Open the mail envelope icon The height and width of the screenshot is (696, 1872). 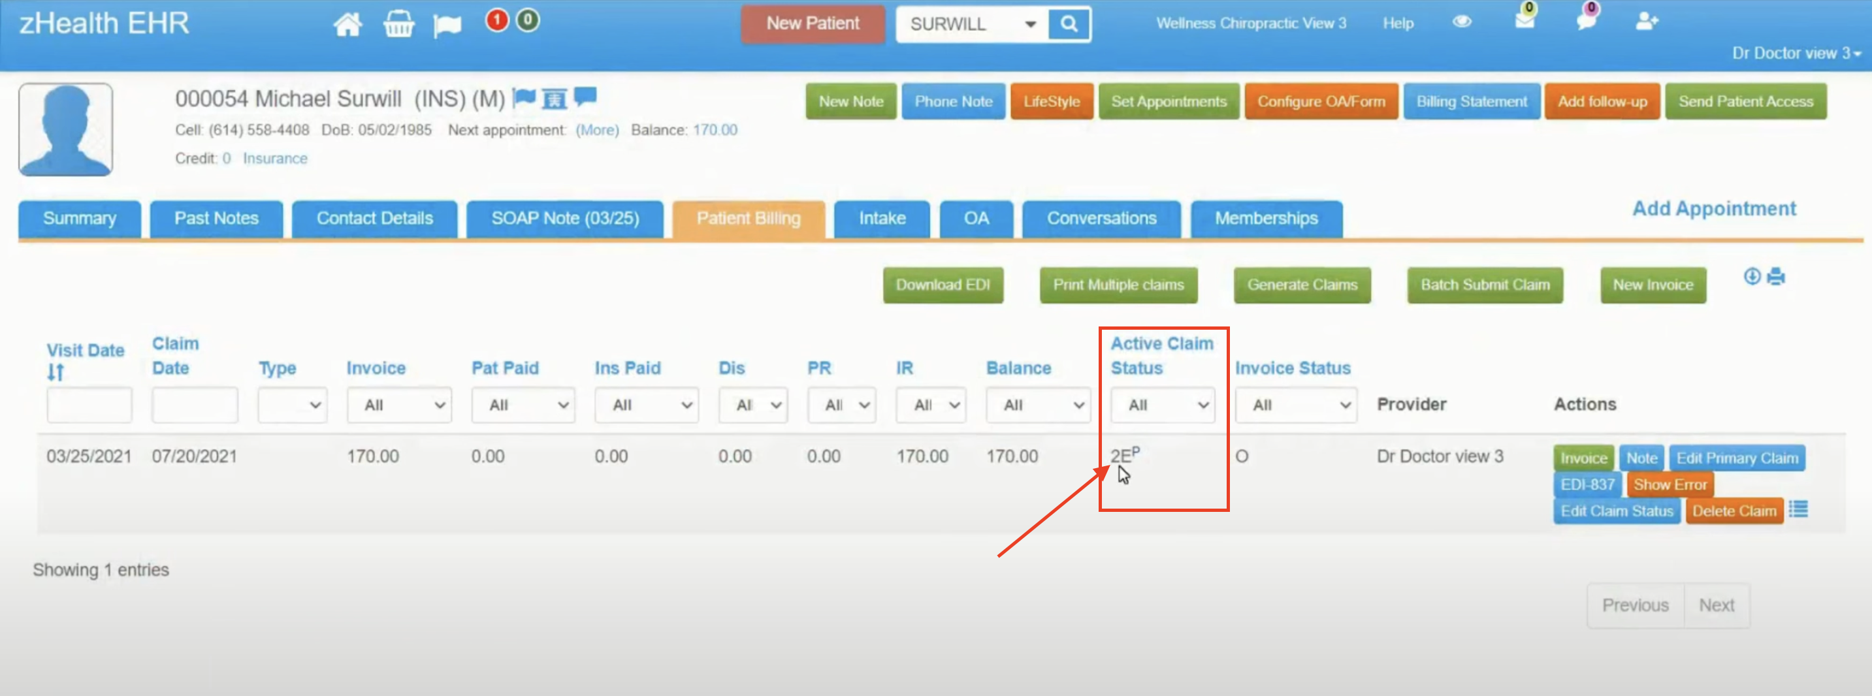(1524, 20)
